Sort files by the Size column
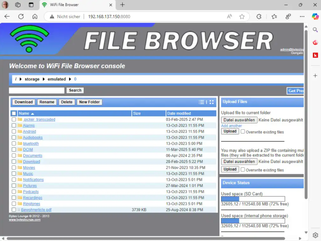Image resolution: width=321 pixels, height=241 pixels. (137, 113)
